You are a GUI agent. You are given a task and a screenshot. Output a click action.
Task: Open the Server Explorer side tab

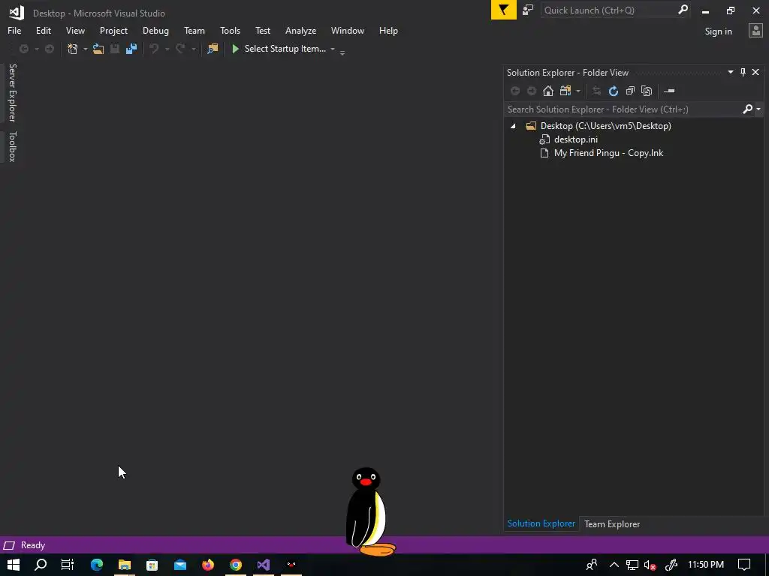[x=12, y=92]
